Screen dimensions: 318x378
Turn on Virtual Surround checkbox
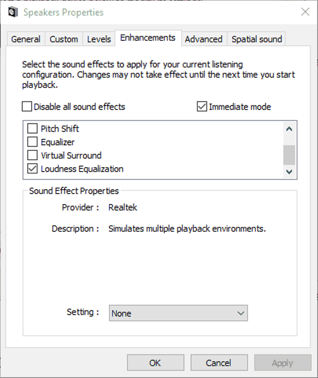[x=32, y=156]
